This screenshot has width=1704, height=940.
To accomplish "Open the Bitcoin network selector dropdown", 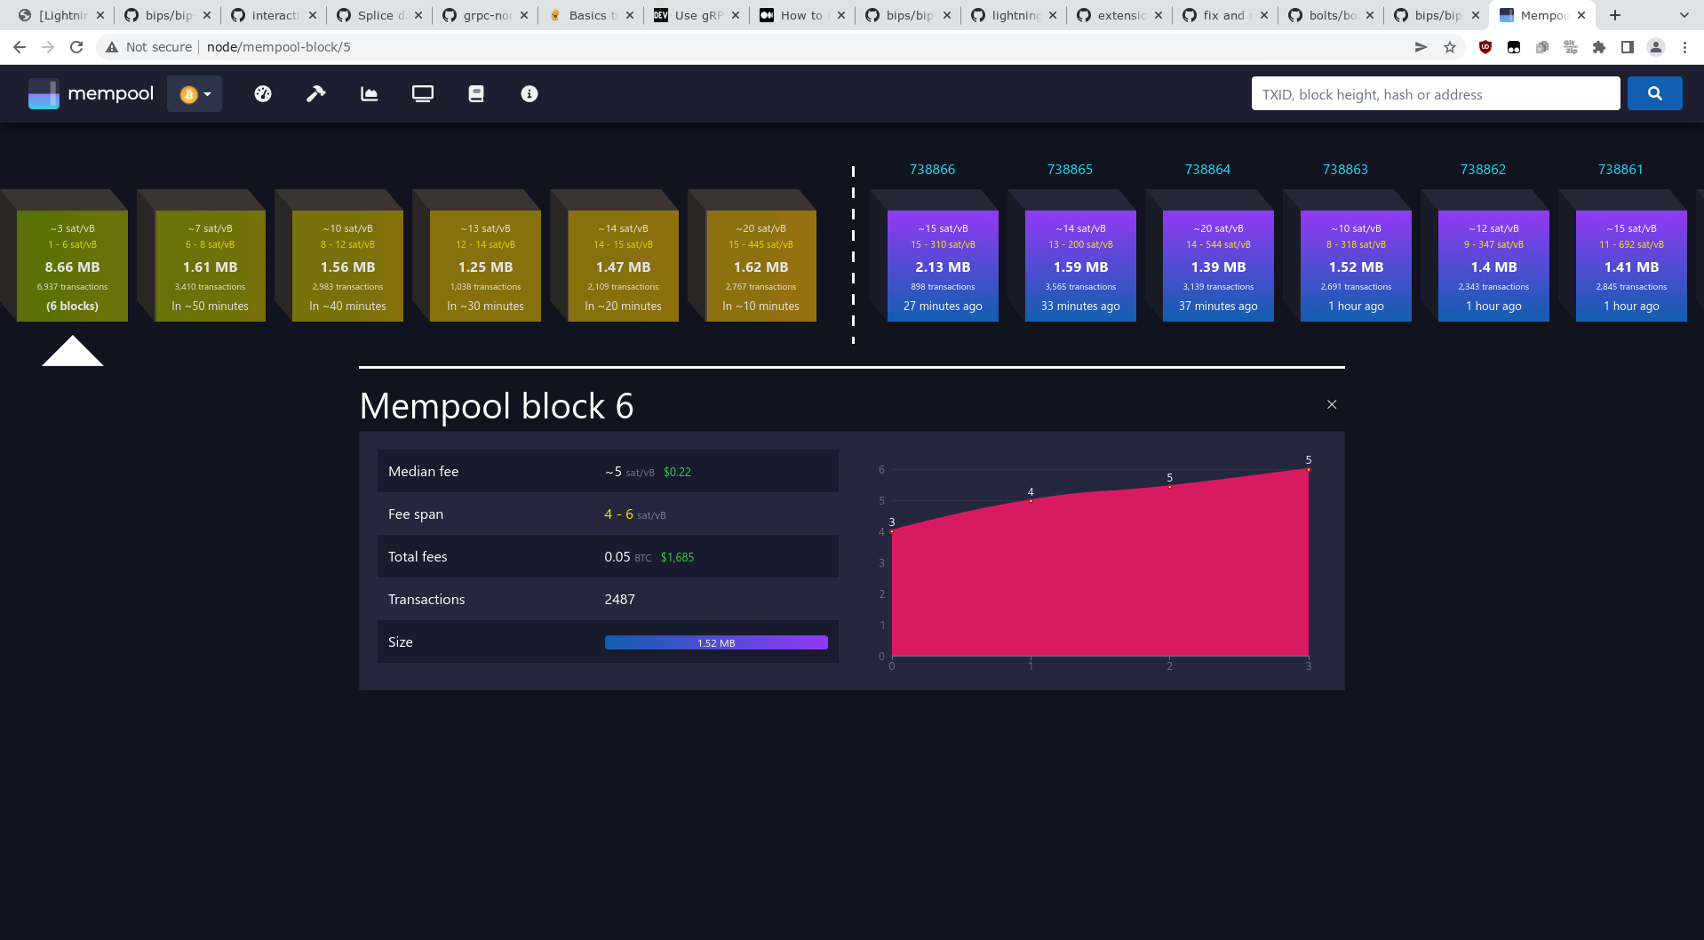I will pos(195,93).
